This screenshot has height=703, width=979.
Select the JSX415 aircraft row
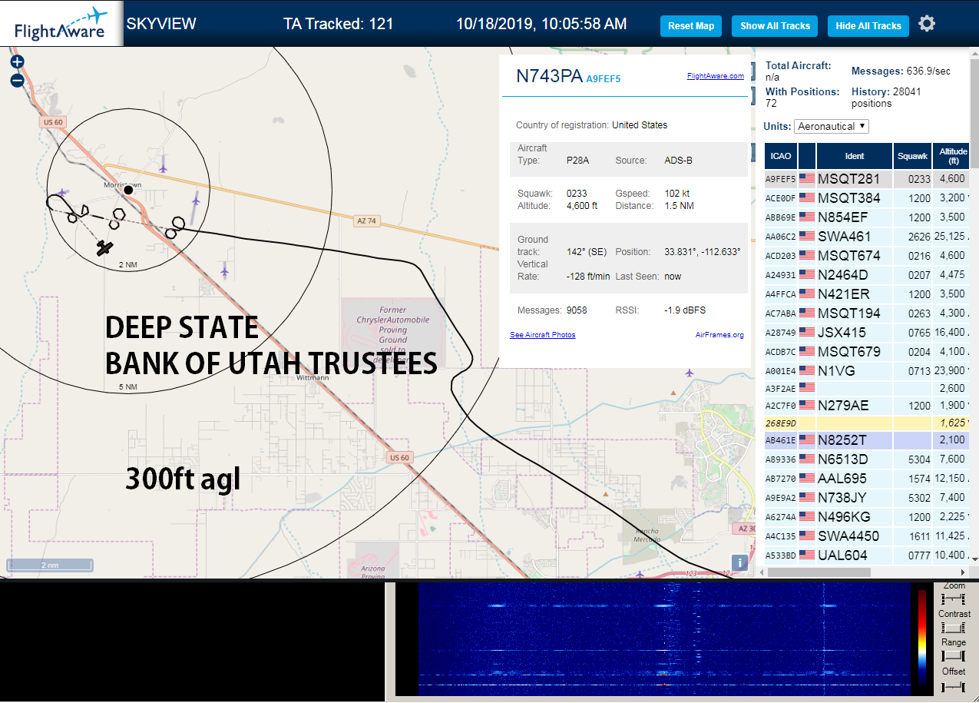point(866,332)
